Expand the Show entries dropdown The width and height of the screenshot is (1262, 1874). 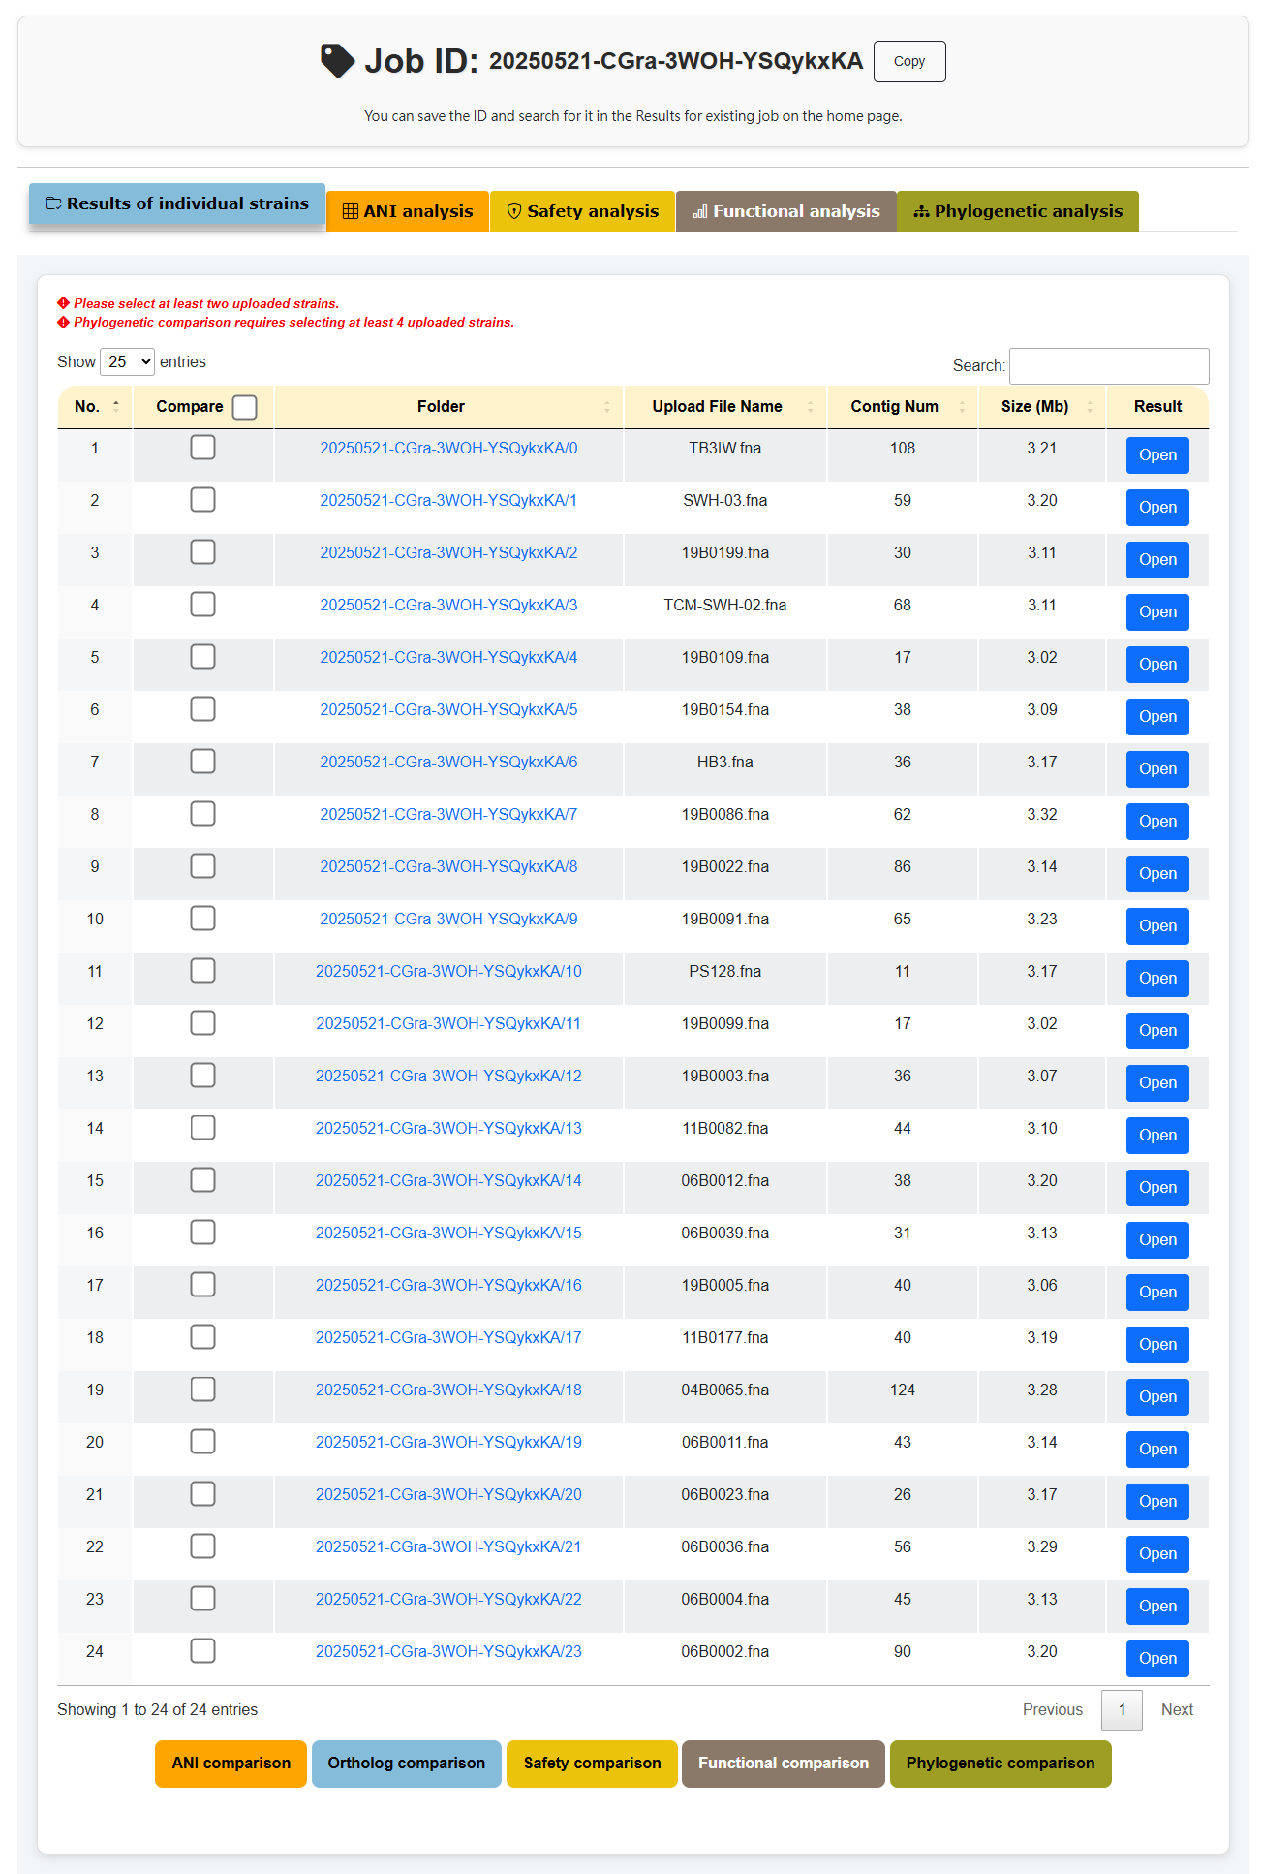coord(128,362)
